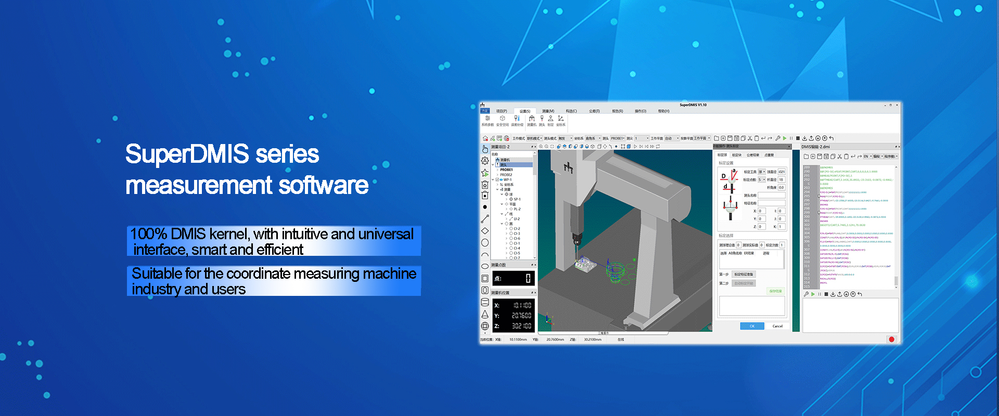This screenshot has width=999, height=416.
Task: Open the 报告(R) menu
Action: click(x=618, y=111)
